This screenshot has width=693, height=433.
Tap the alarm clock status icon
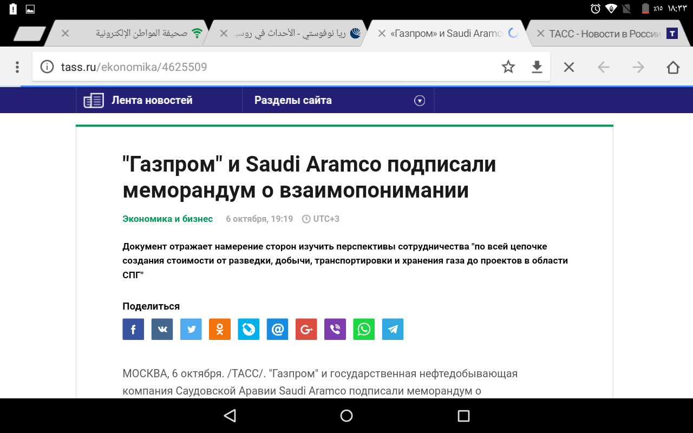point(596,9)
